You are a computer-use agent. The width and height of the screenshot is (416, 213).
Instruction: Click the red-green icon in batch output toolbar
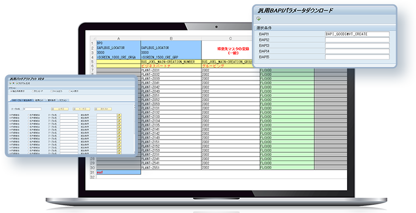coord(13,83)
